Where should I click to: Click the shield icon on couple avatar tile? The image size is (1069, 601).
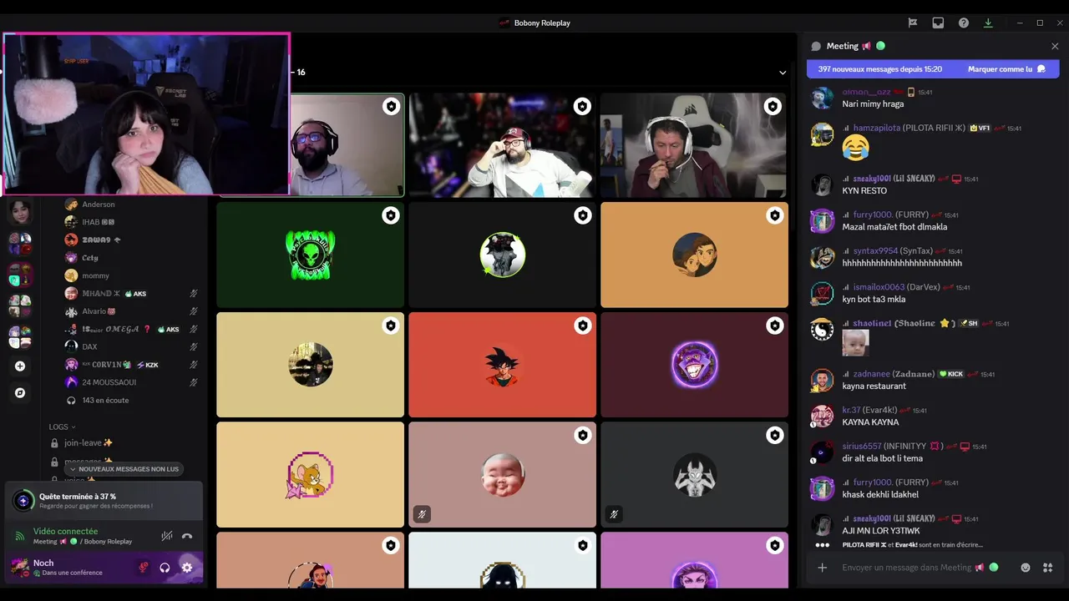click(775, 215)
